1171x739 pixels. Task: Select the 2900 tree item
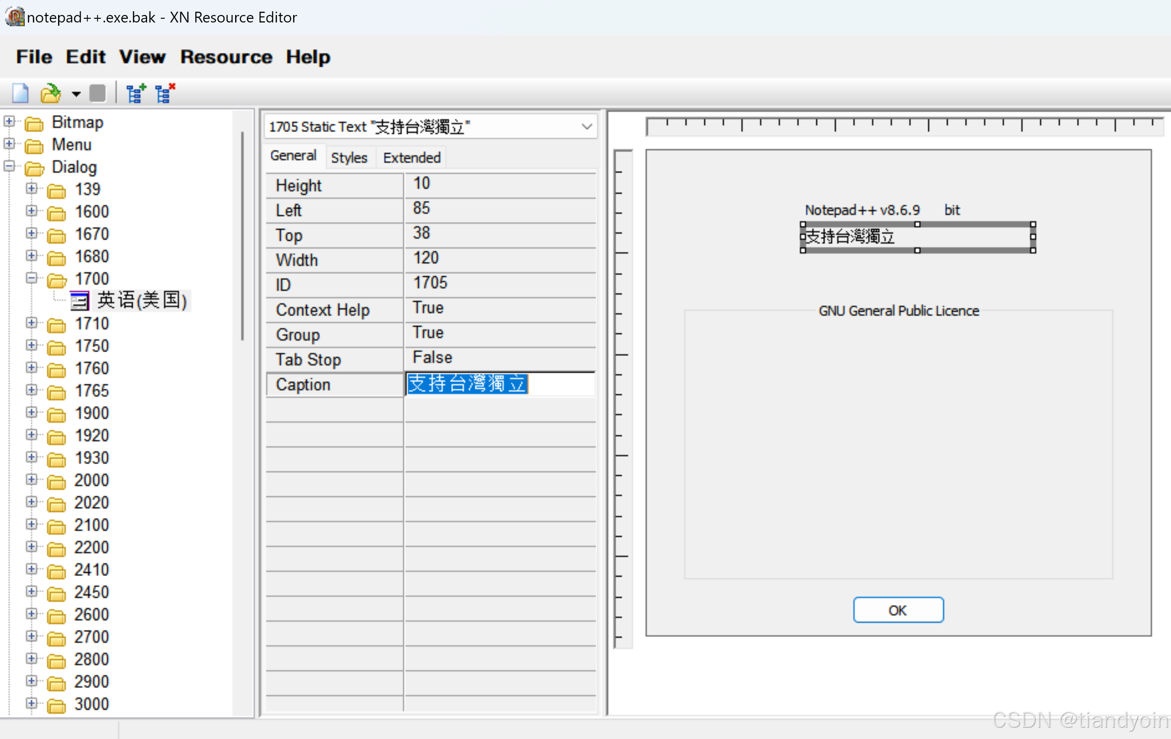pos(91,681)
